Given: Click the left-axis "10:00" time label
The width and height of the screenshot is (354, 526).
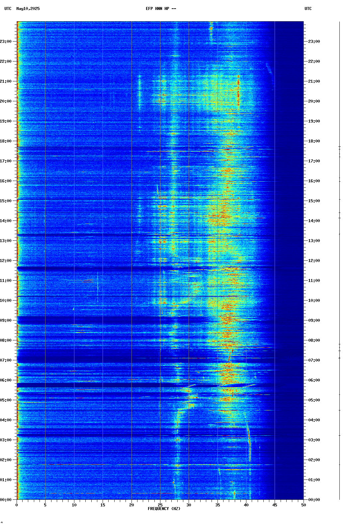Looking at the screenshot, I should pyautogui.click(x=6, y=301).
